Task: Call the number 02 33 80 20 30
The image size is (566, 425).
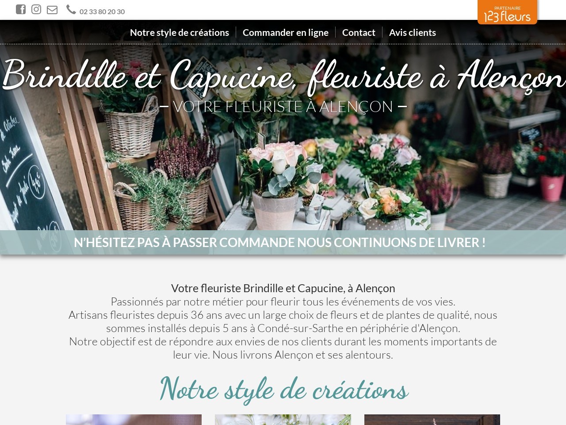Action: coord(102,12)
